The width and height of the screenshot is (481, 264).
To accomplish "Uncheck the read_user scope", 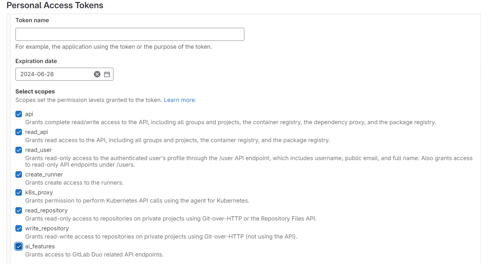I will (x=19, y=150).
